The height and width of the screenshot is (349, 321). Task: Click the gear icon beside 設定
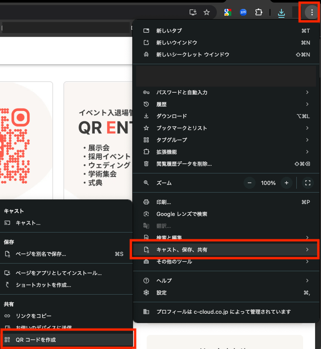pyautogui.click(x=146, y=292)
